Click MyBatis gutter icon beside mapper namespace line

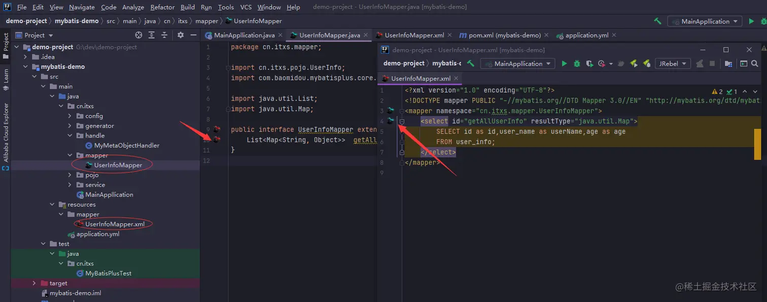pyautogui.click(x=391, y=111)
